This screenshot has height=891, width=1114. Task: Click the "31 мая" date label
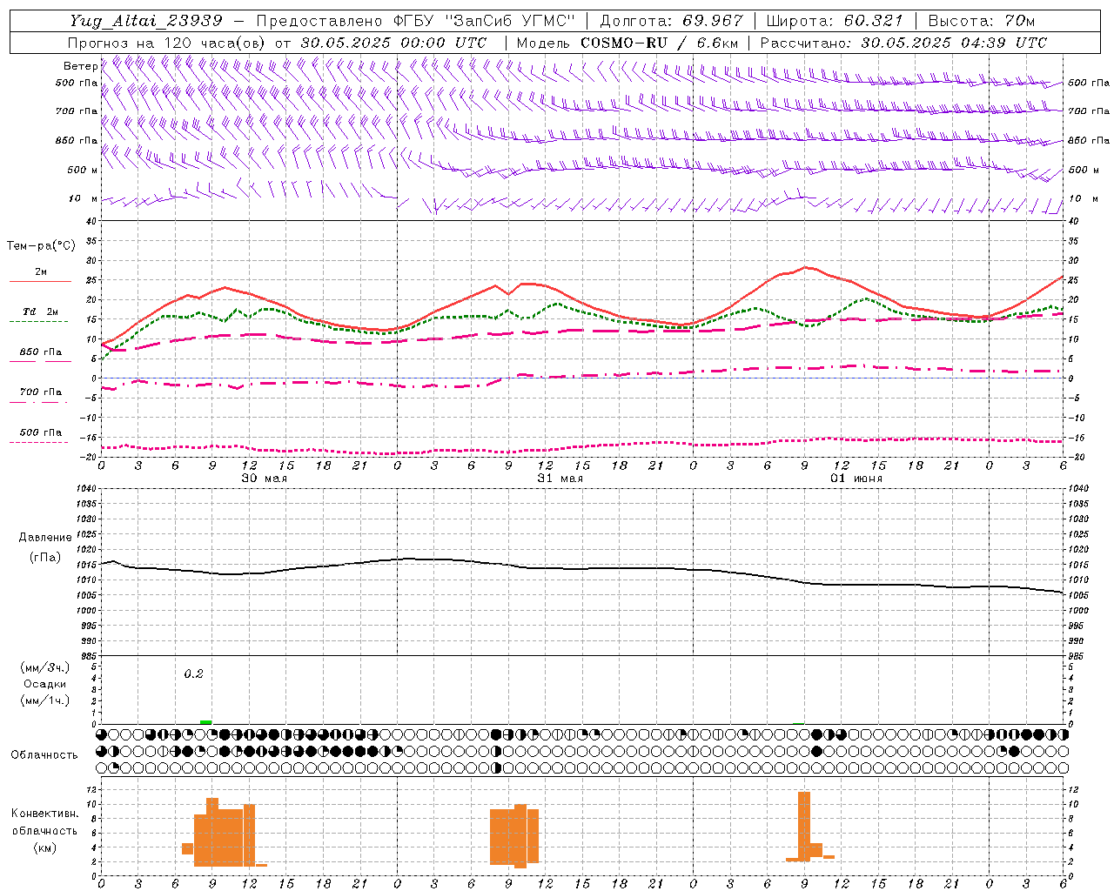tap(560, 479)
